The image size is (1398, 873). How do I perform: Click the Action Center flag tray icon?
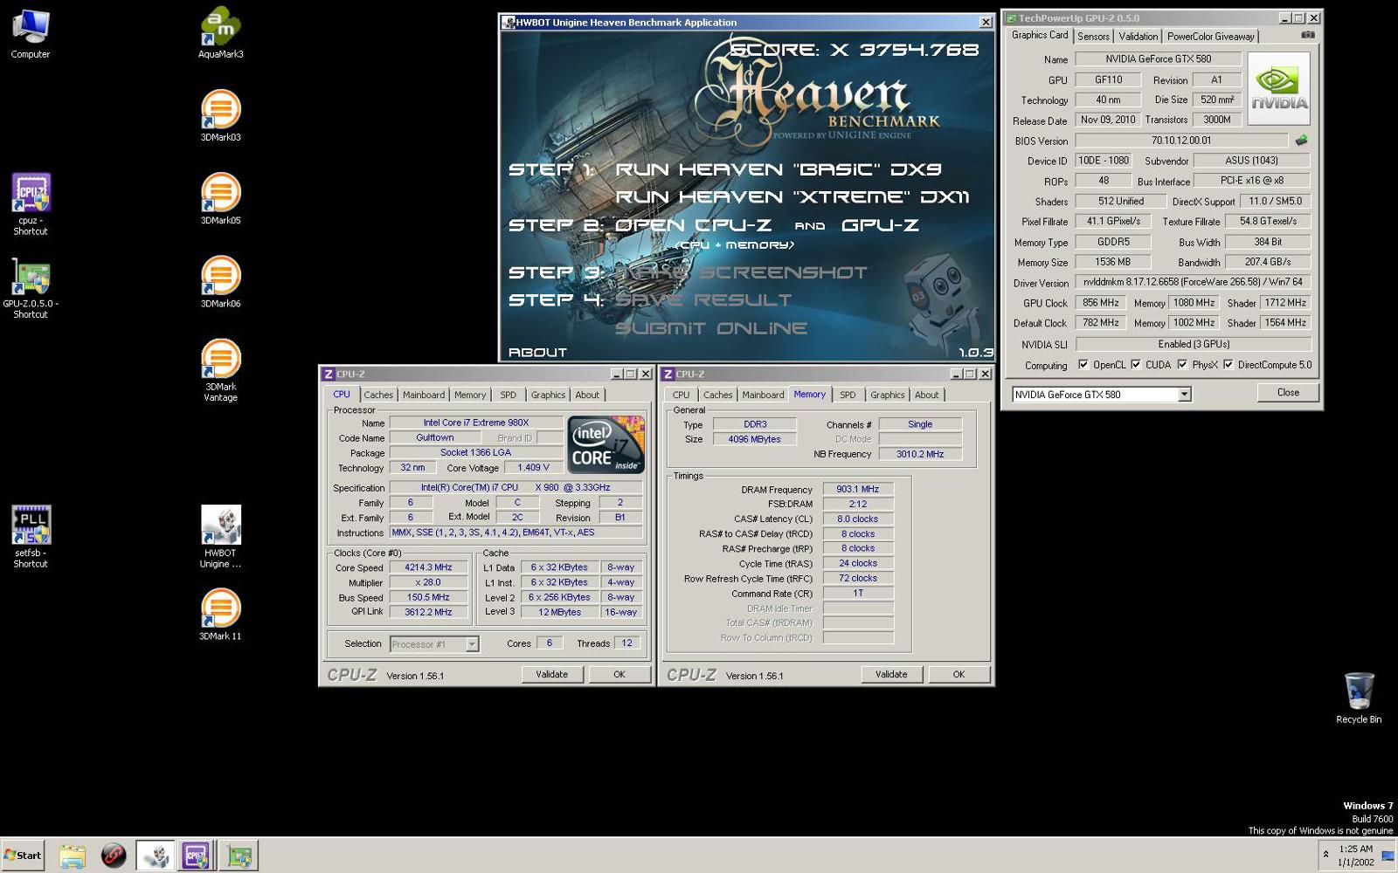1388,856
